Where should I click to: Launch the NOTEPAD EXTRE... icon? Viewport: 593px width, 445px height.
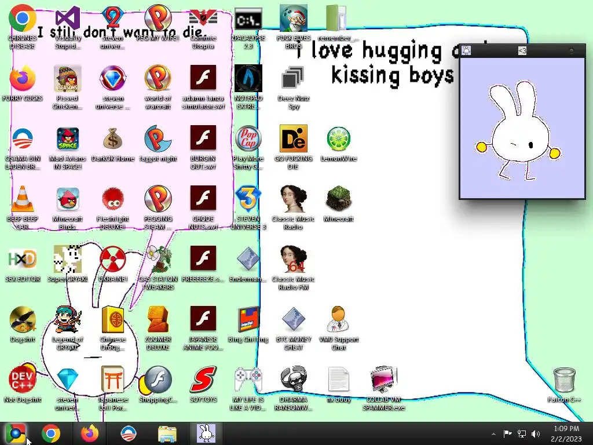pos(248,79)
